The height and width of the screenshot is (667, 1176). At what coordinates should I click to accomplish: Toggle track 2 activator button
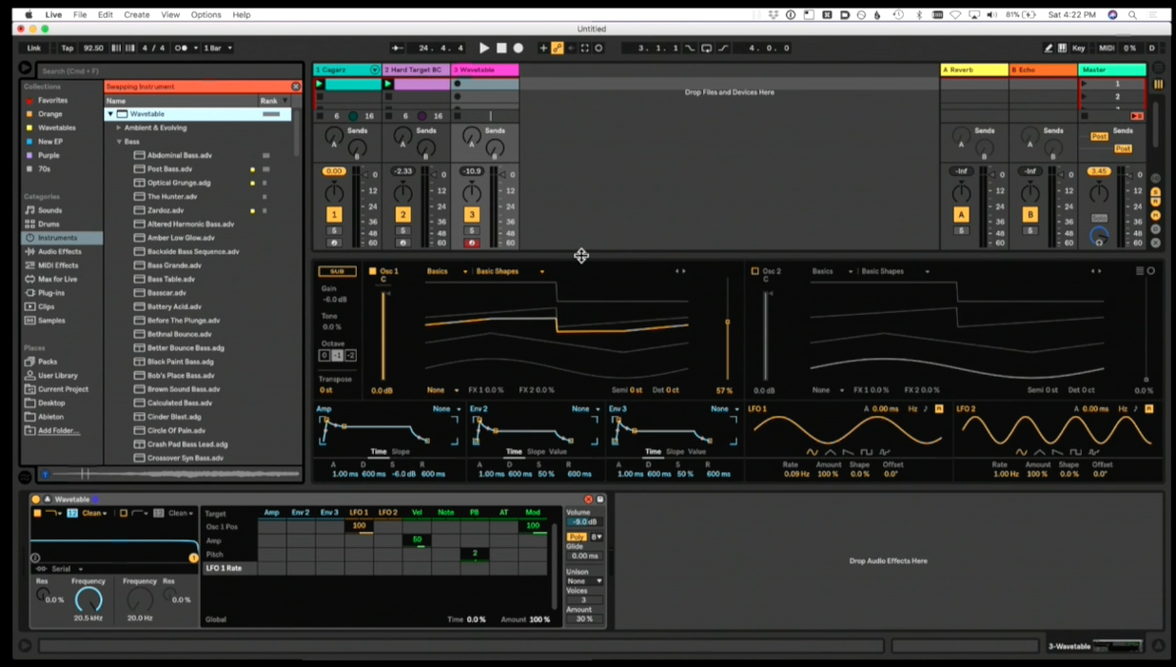click(402, 215)
